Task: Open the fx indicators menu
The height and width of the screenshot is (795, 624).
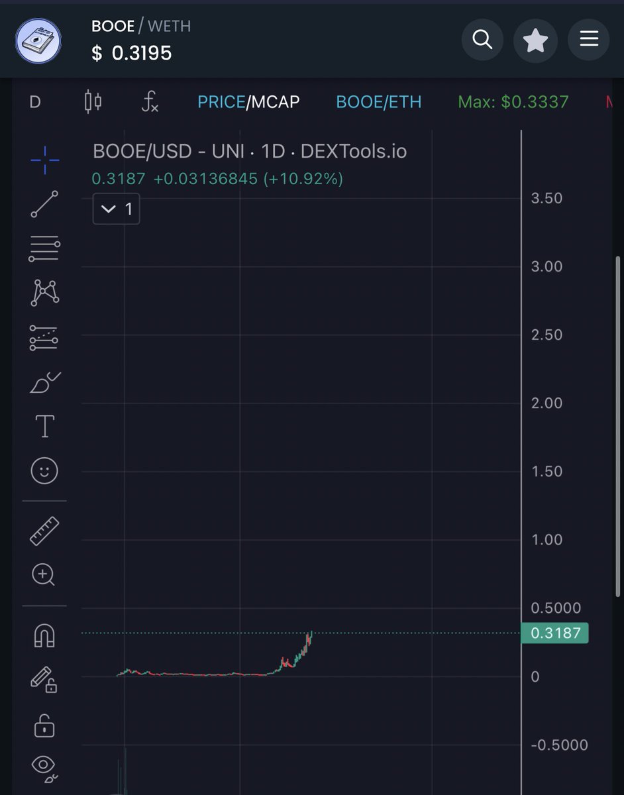Action: click(x=150, y=102)
